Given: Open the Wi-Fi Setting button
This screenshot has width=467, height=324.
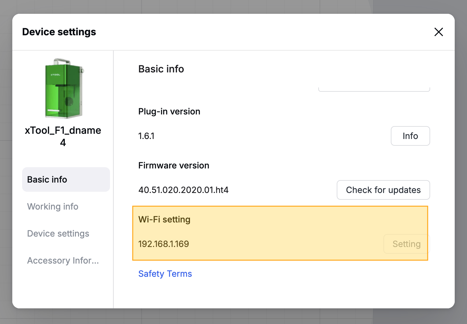Looking at the screenshot, I should [406, 244].
